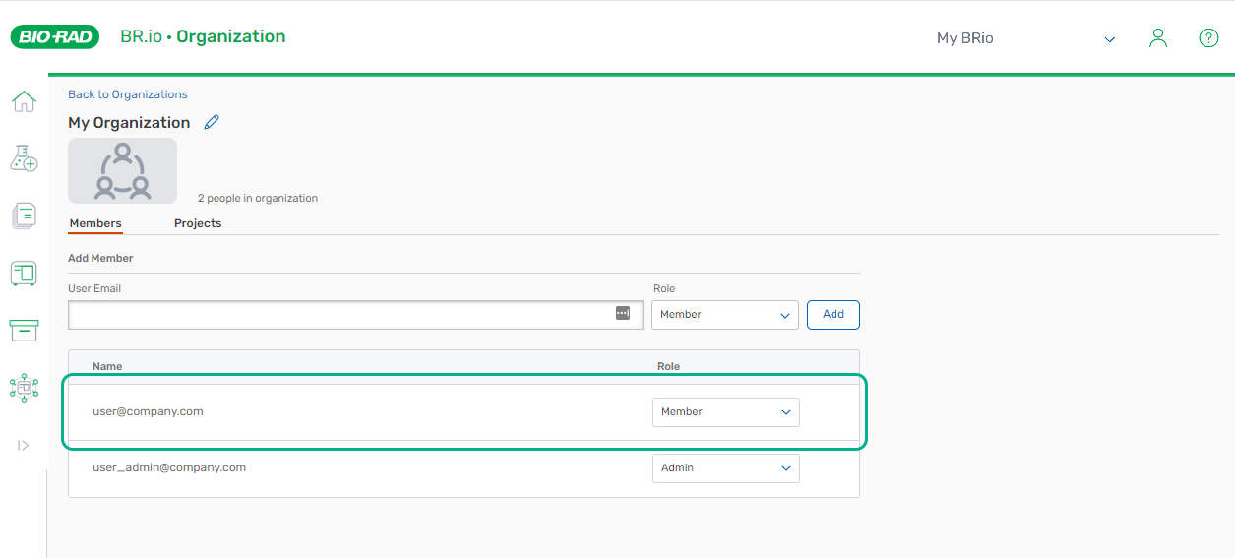
Task: Follow the Back to Organizations link
Action: click(x=127, y=94)
